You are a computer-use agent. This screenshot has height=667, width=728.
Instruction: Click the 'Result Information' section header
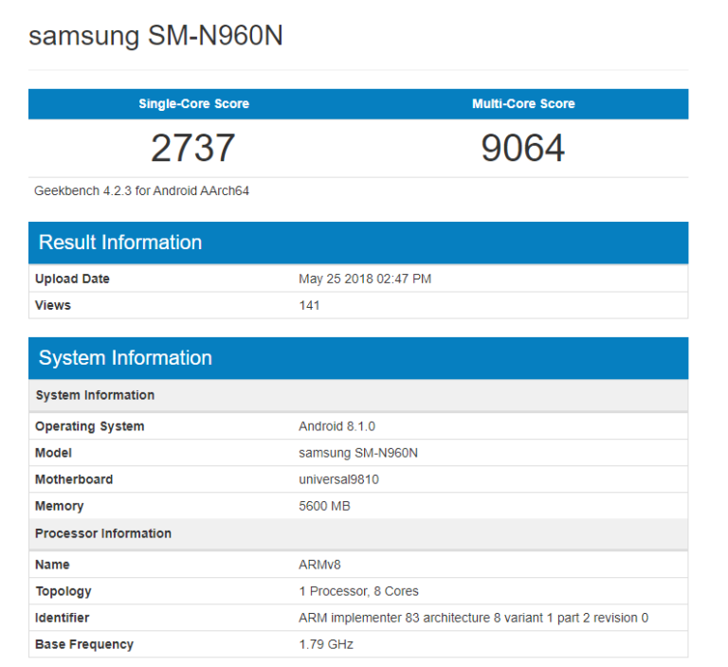tap(358, 243)
